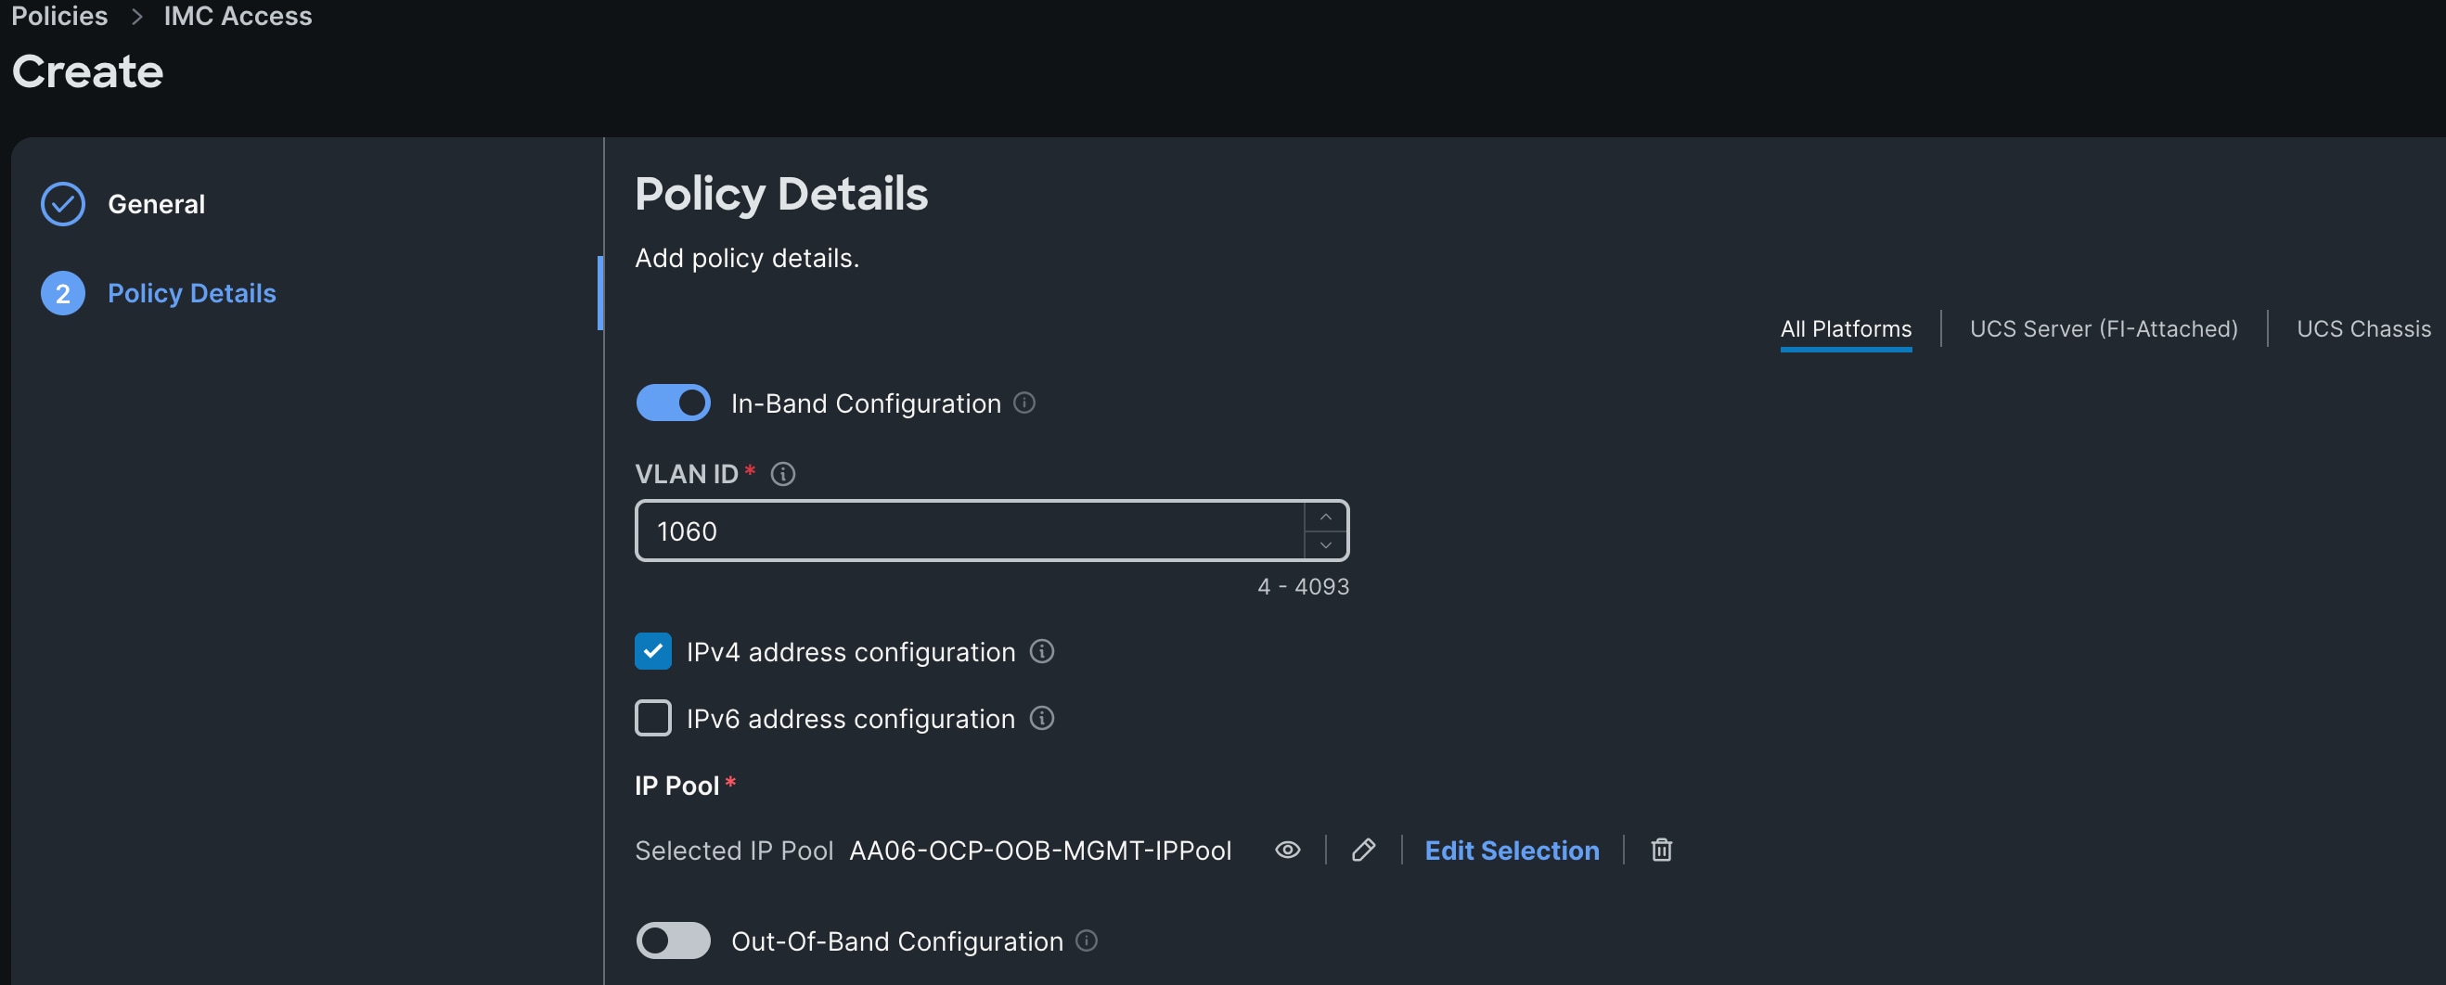The image size is (2446, 985).
Task: Switch to UCS Server (FI-Attached) tab
Action: pyautogui.click(x=2104, y=328)
